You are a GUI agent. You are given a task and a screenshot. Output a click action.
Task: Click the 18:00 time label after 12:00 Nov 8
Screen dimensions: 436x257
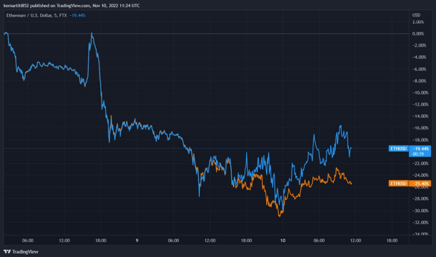pos(101,240)
